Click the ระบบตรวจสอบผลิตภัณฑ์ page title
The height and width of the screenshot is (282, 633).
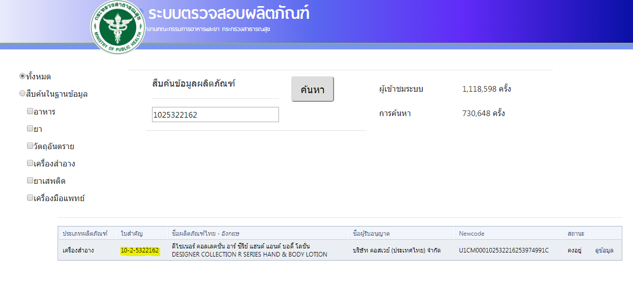pos(229,14)
